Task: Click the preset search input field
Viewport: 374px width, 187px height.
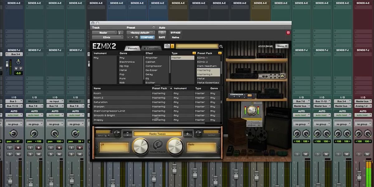Action: (196, 46)
